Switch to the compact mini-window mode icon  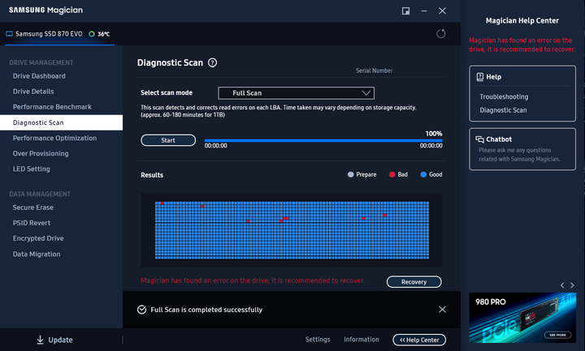[405, 11]
